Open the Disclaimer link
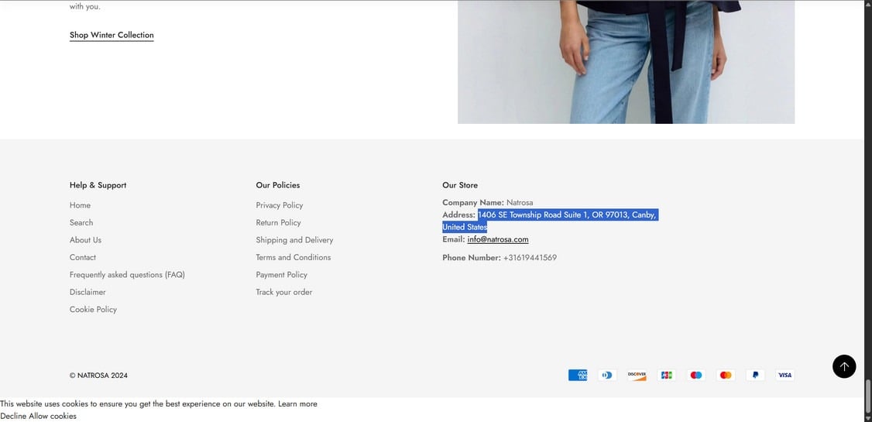Viewport: 872px width, 422px height. 88,292
